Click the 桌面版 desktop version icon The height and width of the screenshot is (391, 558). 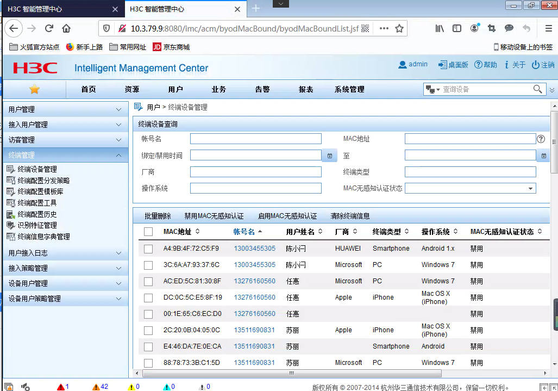point(443,65)
